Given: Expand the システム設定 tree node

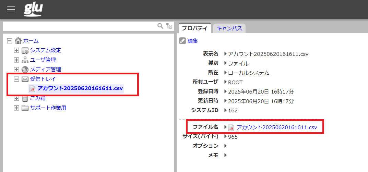Looking at the screenshot, I should click(16, 50).
